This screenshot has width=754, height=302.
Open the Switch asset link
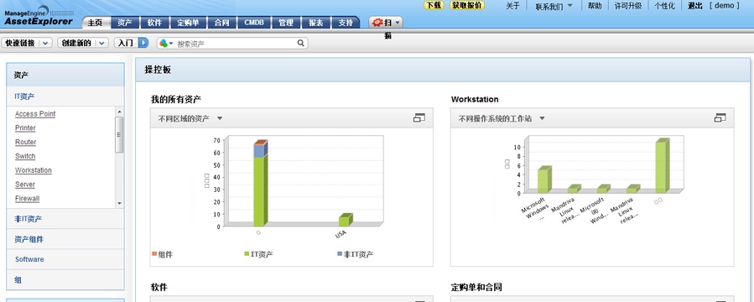tap(25, 156)
